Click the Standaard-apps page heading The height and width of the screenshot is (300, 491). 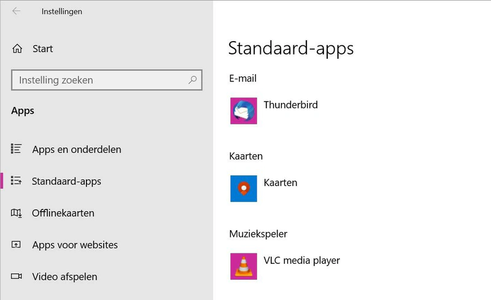[291, 48]
